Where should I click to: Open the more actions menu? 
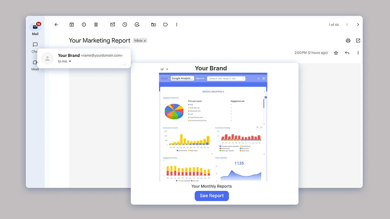point(177,25)
